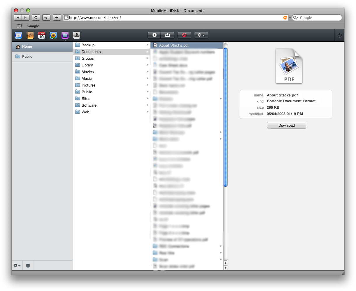Reload the current page
This screenshot has height=291, width=356.
click(36, 17)
